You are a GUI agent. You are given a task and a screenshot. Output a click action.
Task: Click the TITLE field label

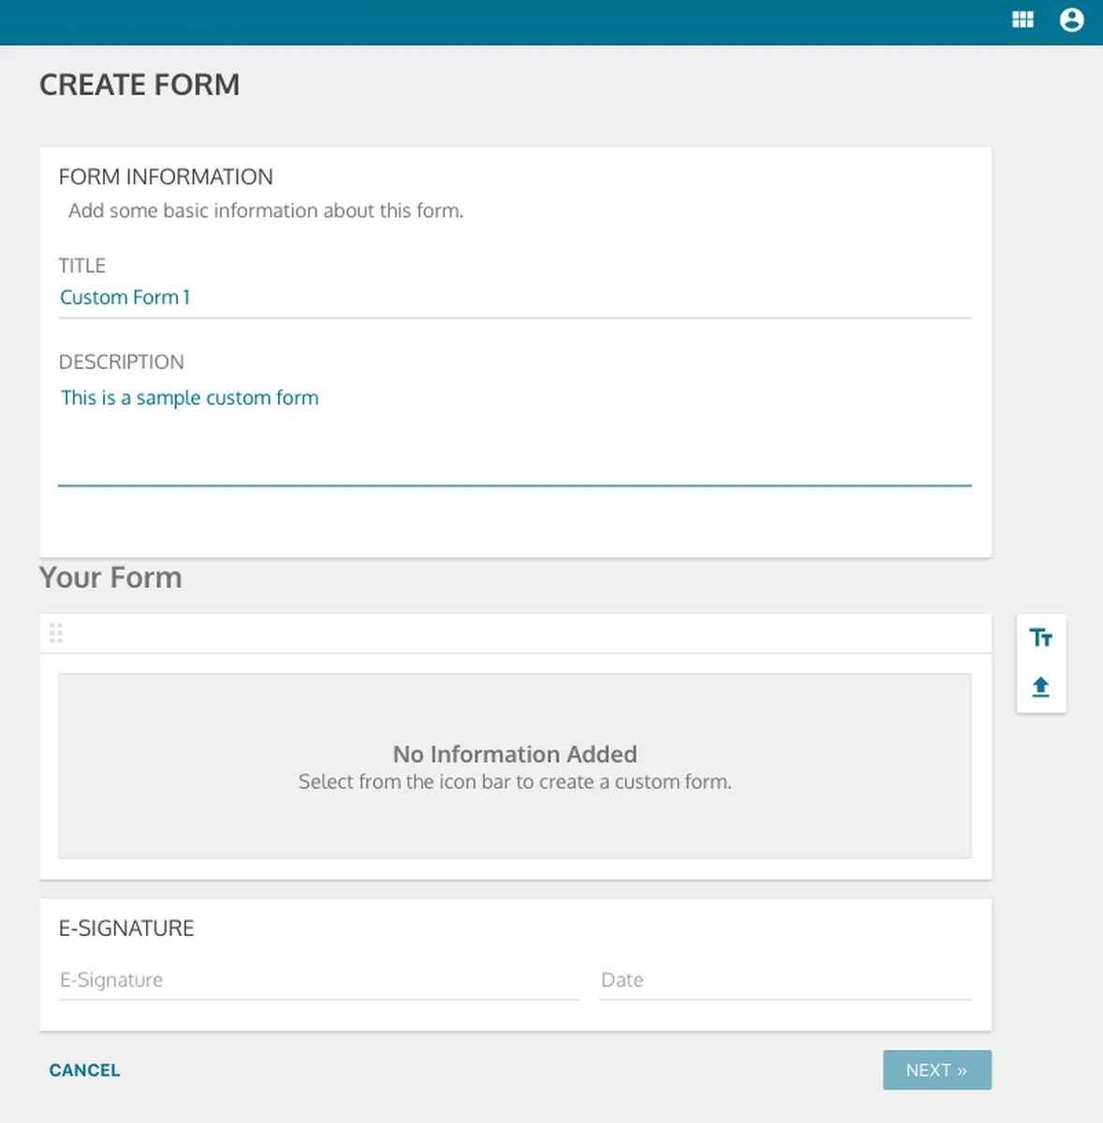tap(82, 266)
